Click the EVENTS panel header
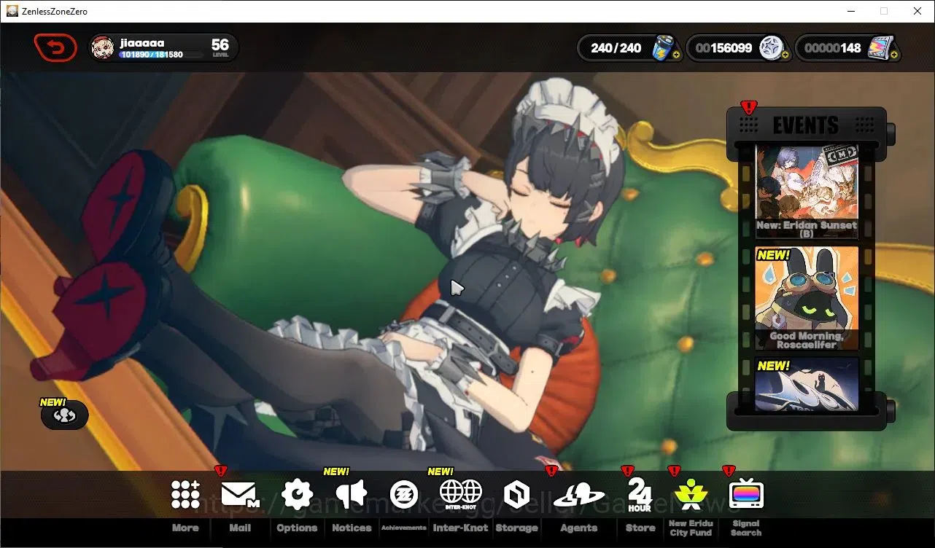Viewport: 935px width, 548px height. [x=806, y=125]
